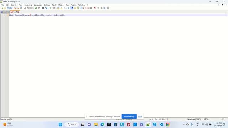Open the File menu
The height and width of the screenshot is (128, 228).
[x=2, y=5]
